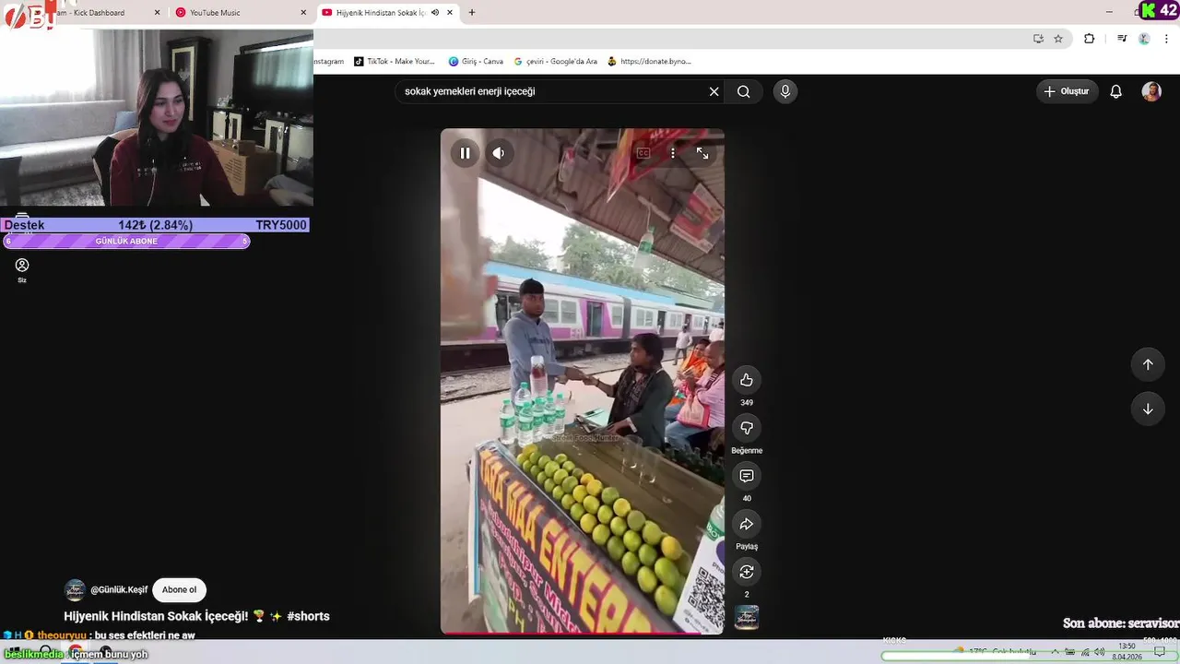
Task: Run search with magnifier button
Action: (744, 91)
